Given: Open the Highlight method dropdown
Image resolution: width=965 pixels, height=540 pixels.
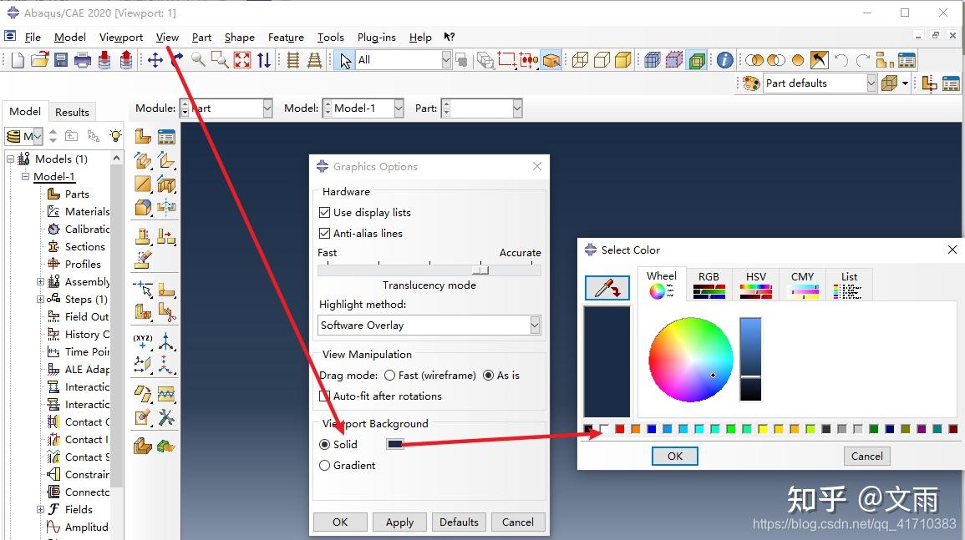Looking at the screenshot, I should (535, 325).
